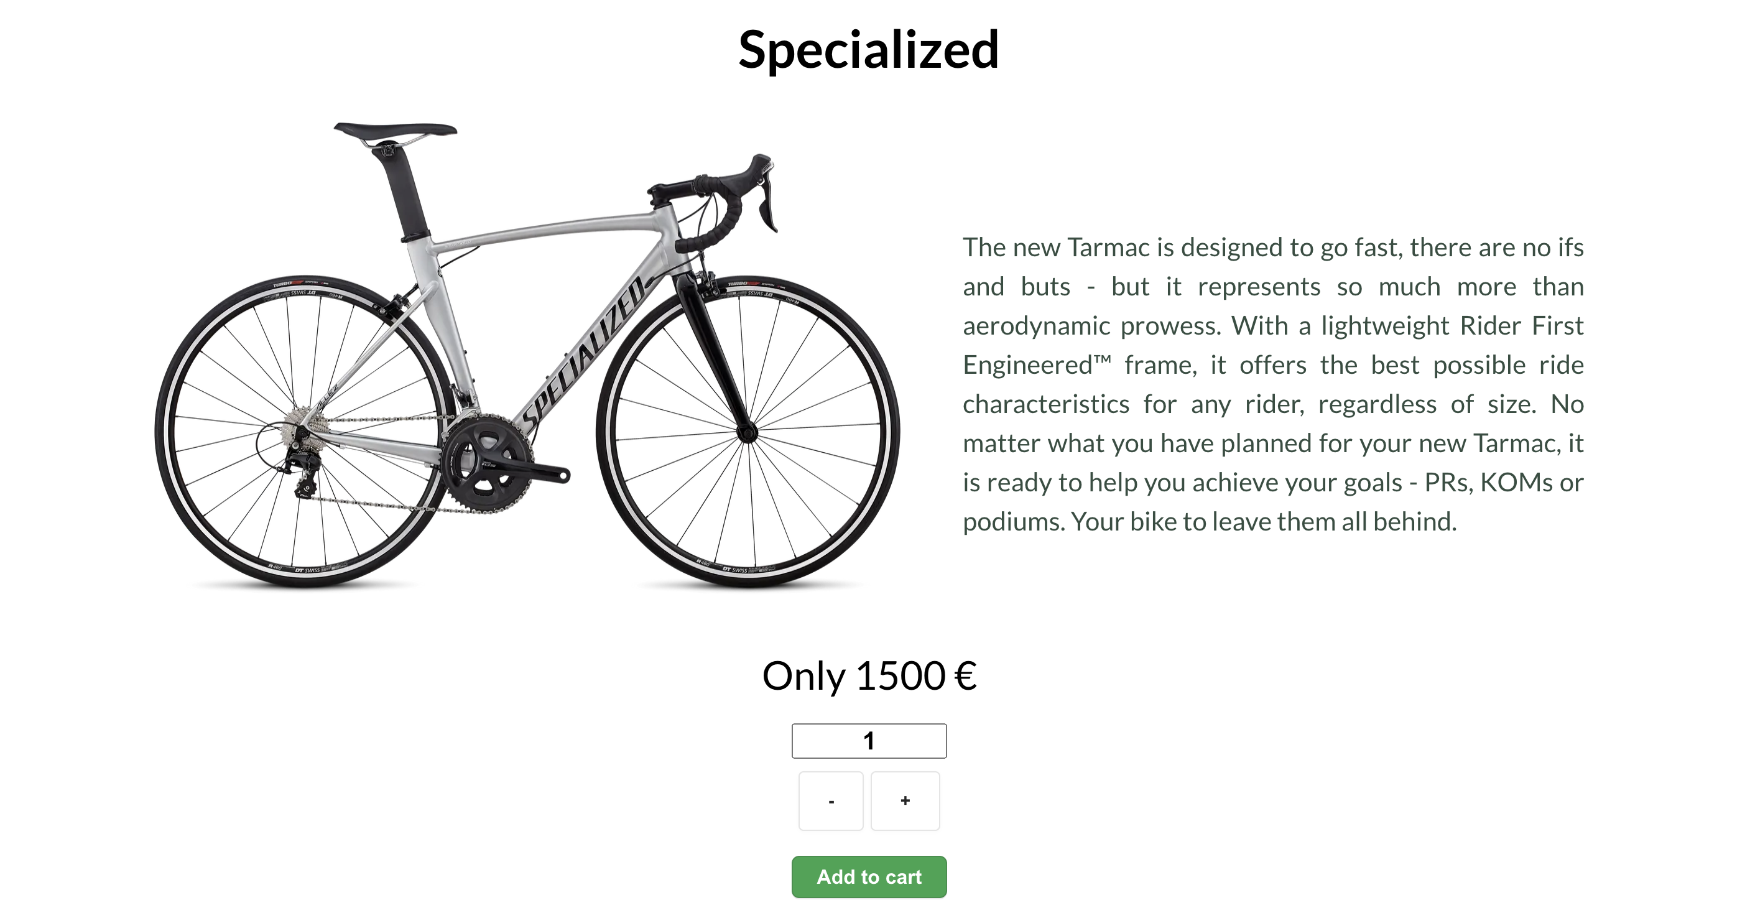This screenshot has width=1750, height=918.
Task: Click the Specialized page title
Action: (868, 51)
